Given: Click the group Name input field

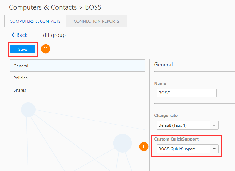Looking at the screenshot, I should click(186, 93).
